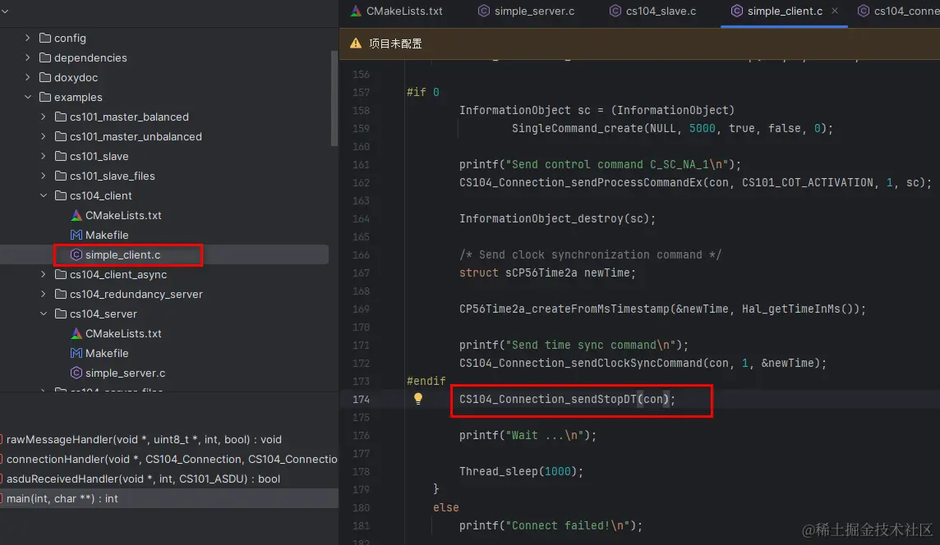Click the warning icon in the notification banner
Viewport: 940px width, 545px height.
point(356,44)
